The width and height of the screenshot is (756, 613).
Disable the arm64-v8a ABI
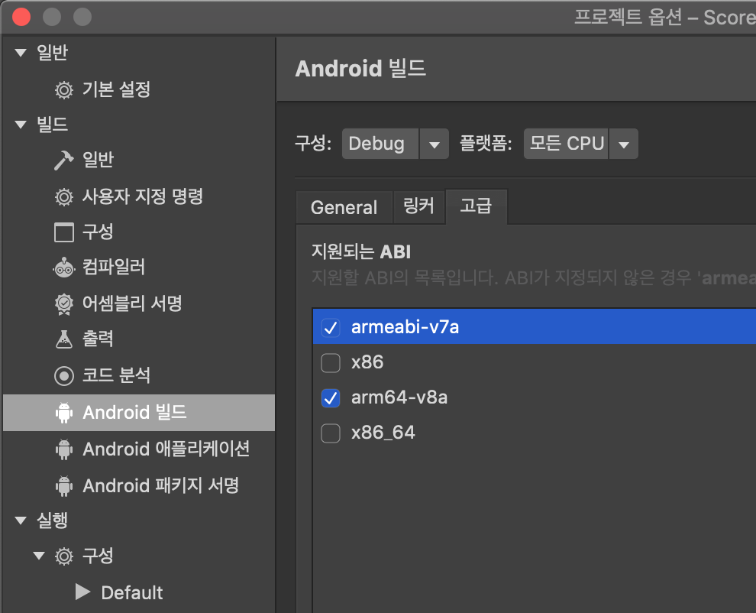point(331,398)
